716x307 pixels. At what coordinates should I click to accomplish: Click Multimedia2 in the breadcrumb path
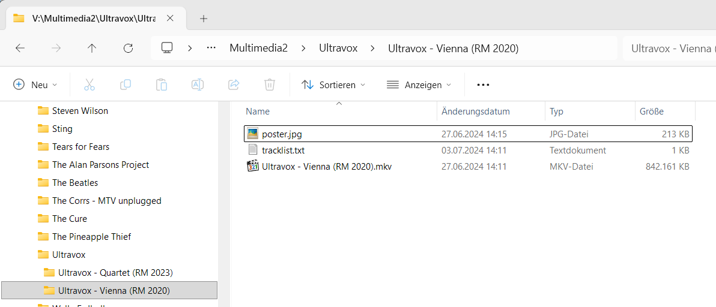tap(258, 49)
